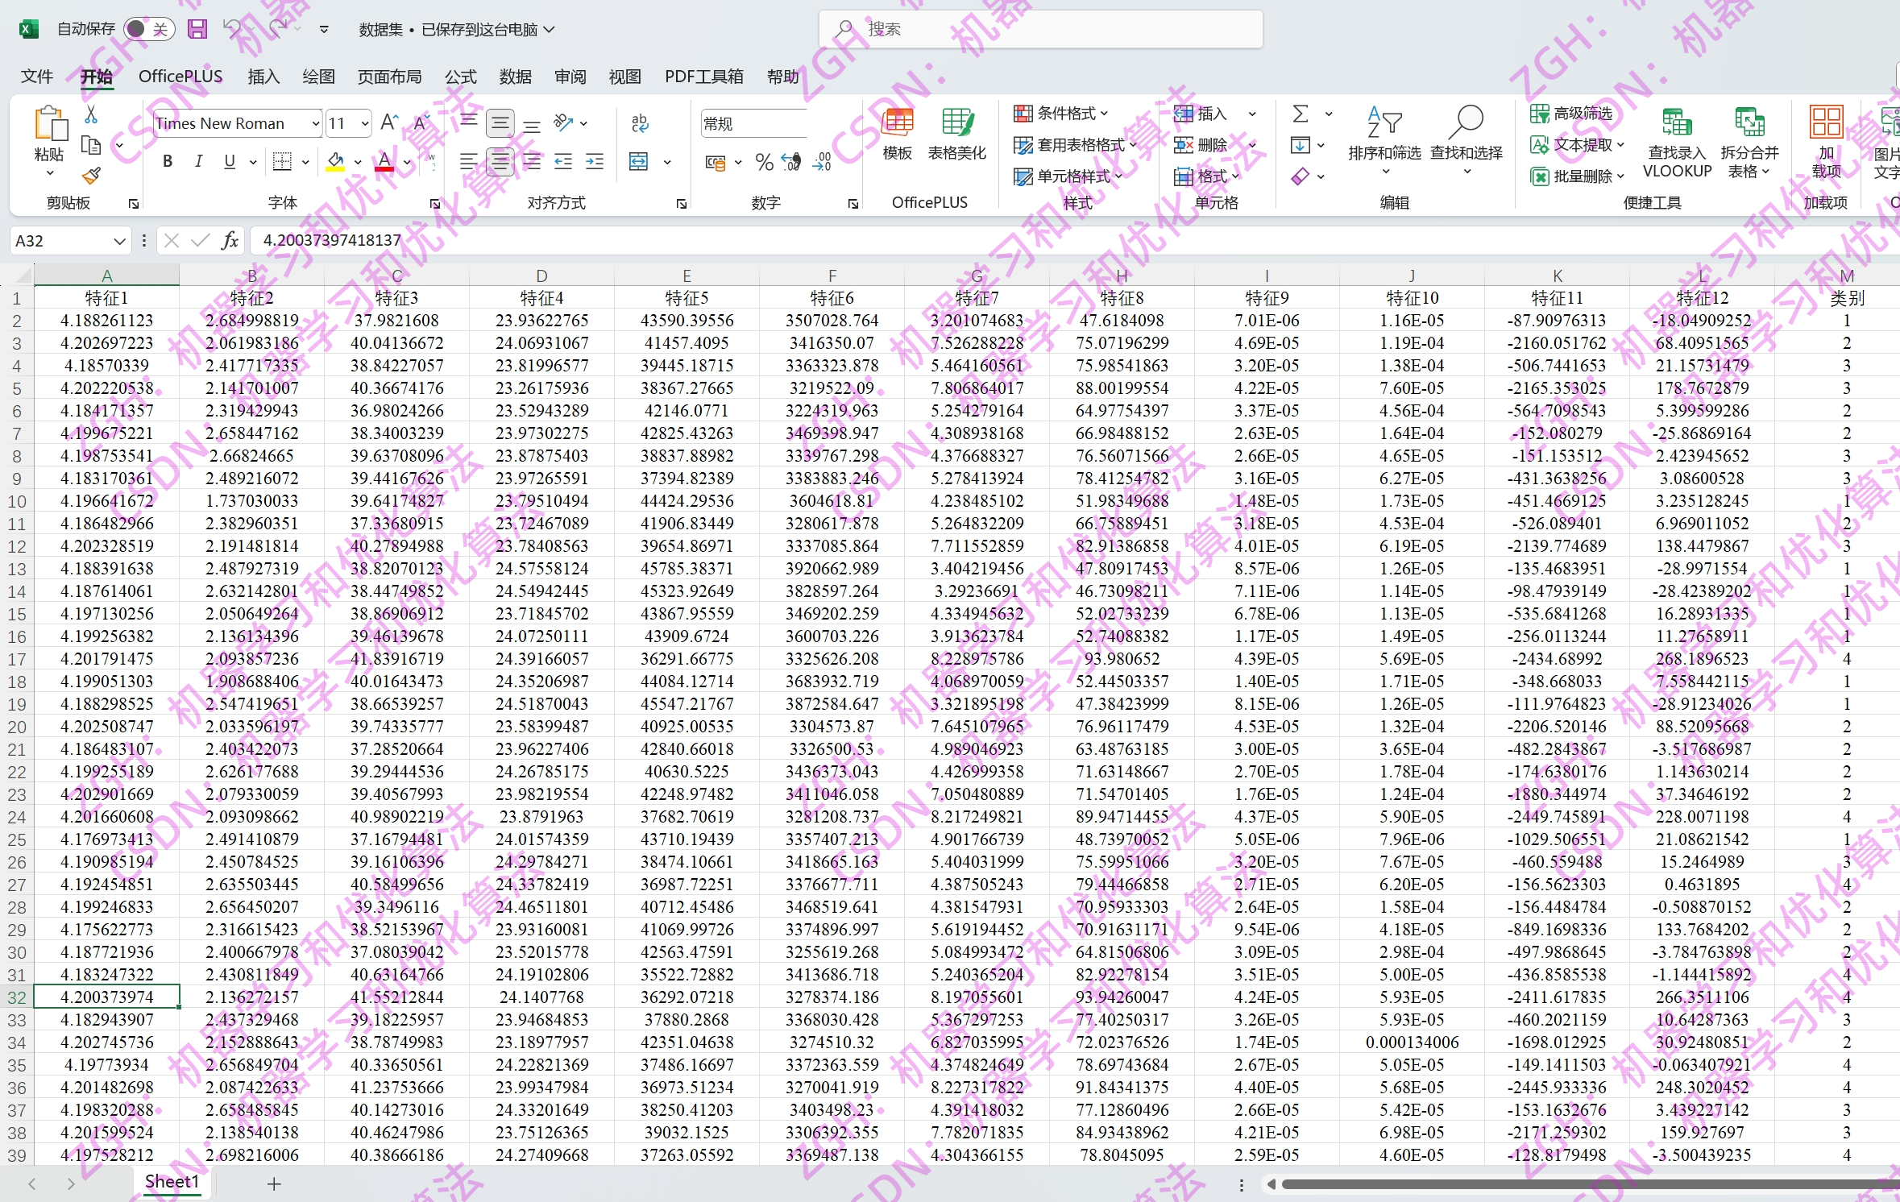
Task: Open the font size 11 dropdown
Action: 365,124
